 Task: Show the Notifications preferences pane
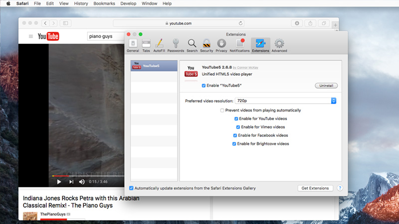tap(240, 45)
